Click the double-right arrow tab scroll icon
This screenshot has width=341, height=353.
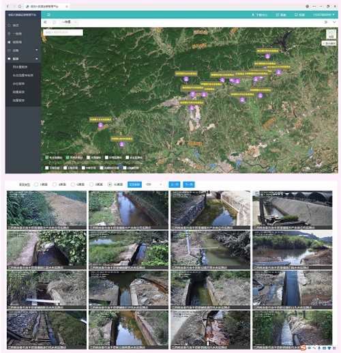click(x=326, y=22)
